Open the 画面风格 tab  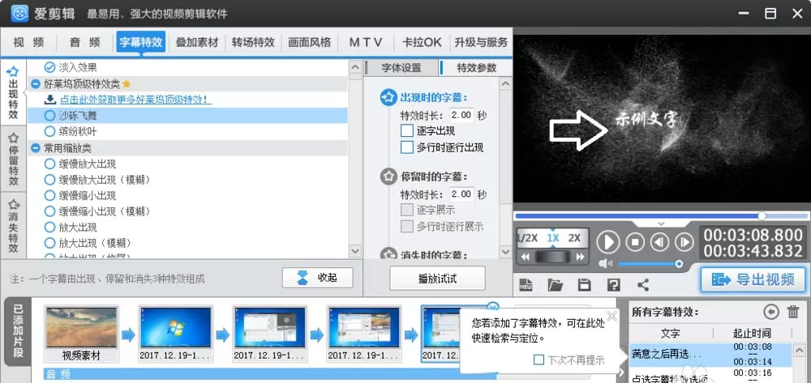pos(309,42)
